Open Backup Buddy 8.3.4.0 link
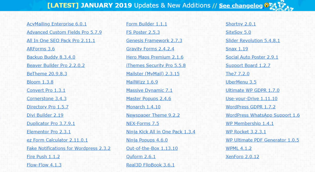The width and height of the screenshot is (315, 172). point(51,57)
